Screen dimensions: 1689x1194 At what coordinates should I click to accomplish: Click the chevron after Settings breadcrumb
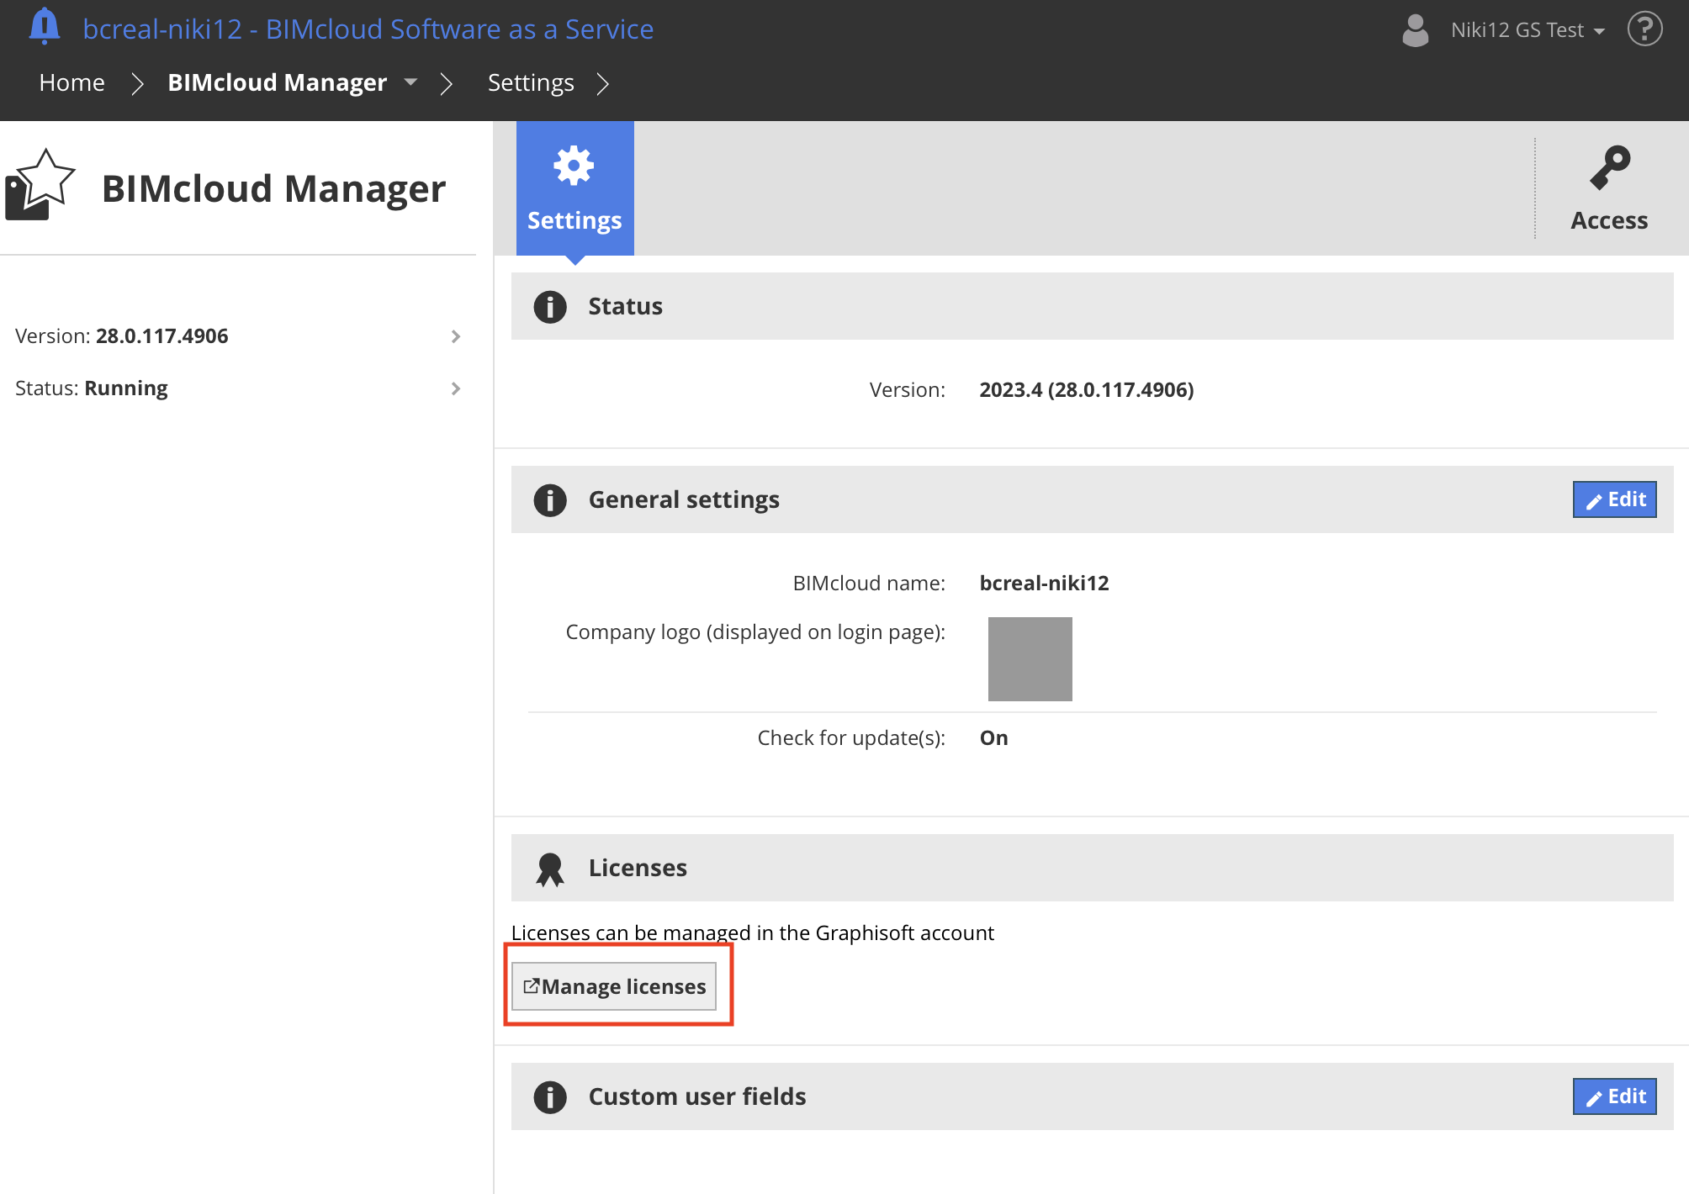(602, 83)
